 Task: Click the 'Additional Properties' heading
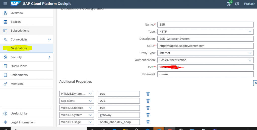click(76, 82)
